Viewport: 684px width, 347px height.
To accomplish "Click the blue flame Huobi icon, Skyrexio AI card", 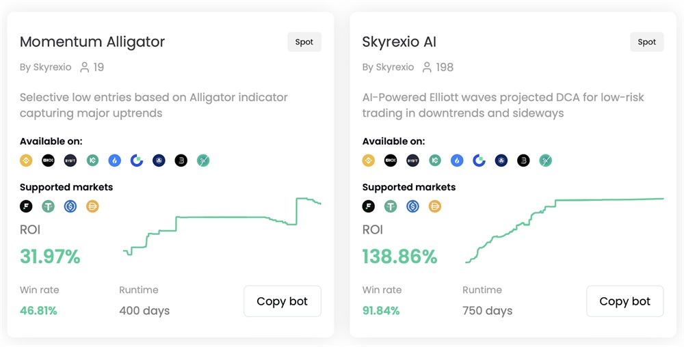I will coord(457,161).
